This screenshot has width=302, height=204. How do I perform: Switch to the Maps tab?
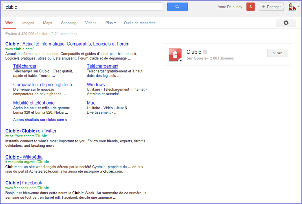(48, 23)
